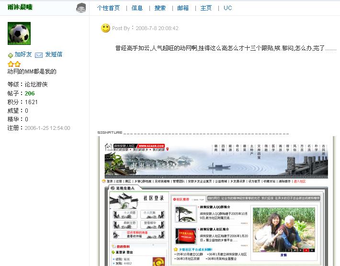Click the two gold star rating icons
Viewport: 340px width, 266px height.
(14, 64)
